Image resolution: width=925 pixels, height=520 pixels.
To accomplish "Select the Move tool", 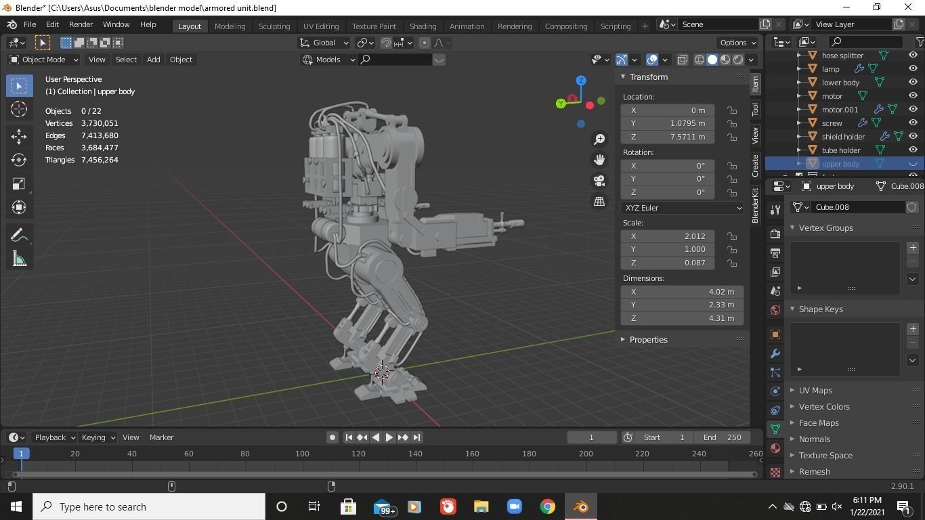I will point(19,136).
